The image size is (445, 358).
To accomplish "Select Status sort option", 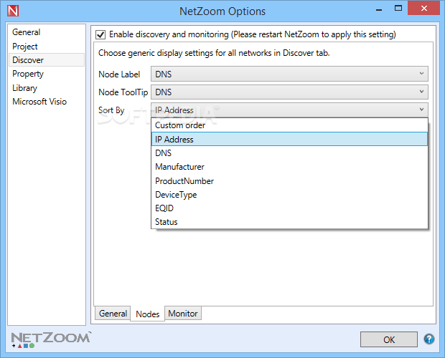I will 289,222.
